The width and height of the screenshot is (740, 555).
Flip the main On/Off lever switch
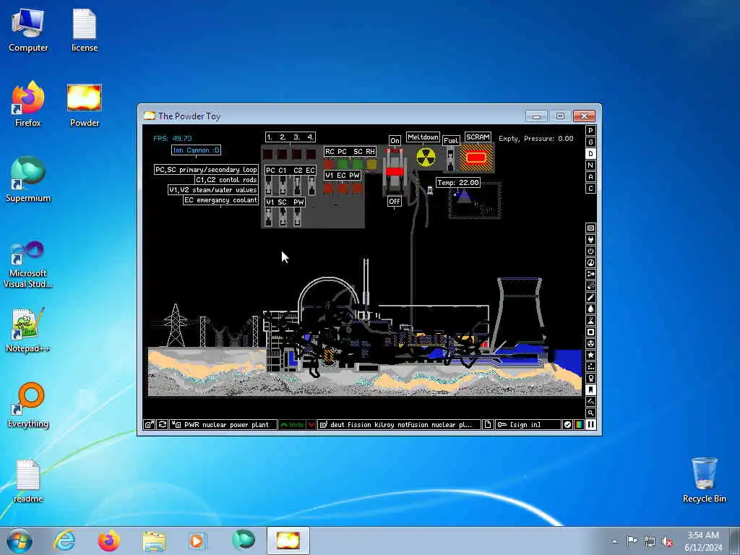click(395, 171)
